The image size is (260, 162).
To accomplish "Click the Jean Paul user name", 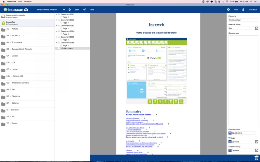I will click(x=253, y=10).
